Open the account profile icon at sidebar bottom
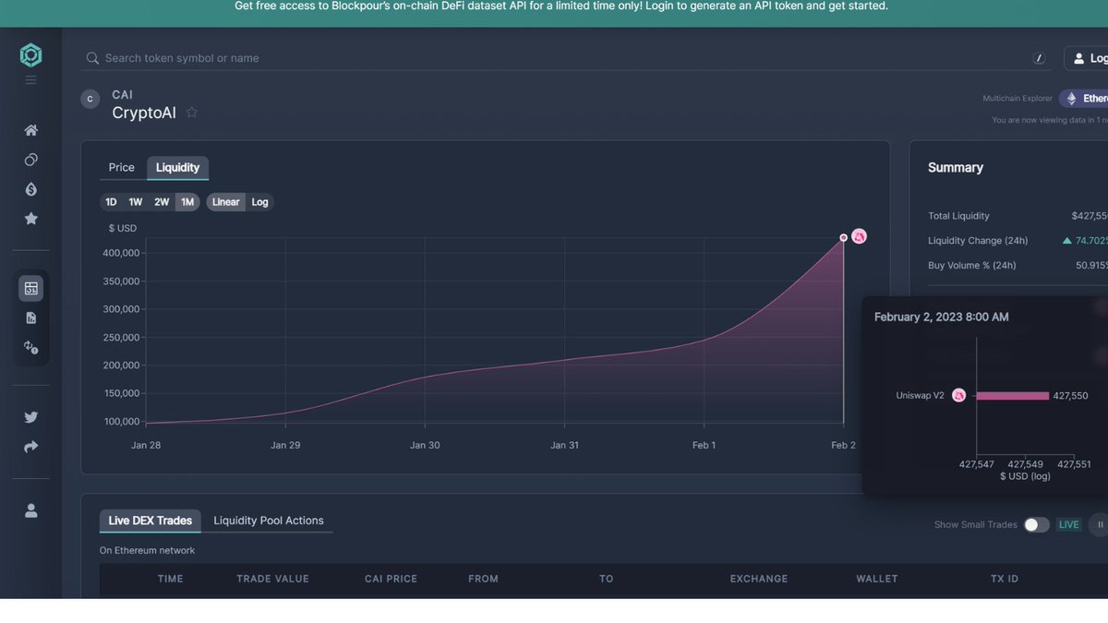Screen dimensions: 1108x623 (30, 509)
